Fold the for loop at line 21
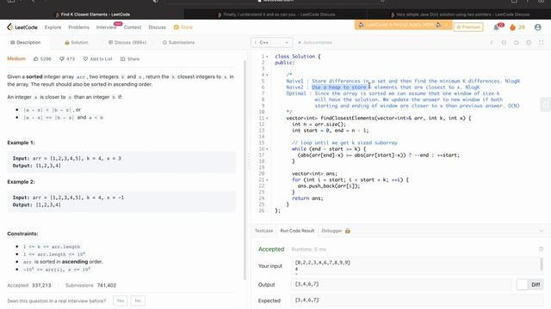551x309 pixels. [x=267, y=179]
